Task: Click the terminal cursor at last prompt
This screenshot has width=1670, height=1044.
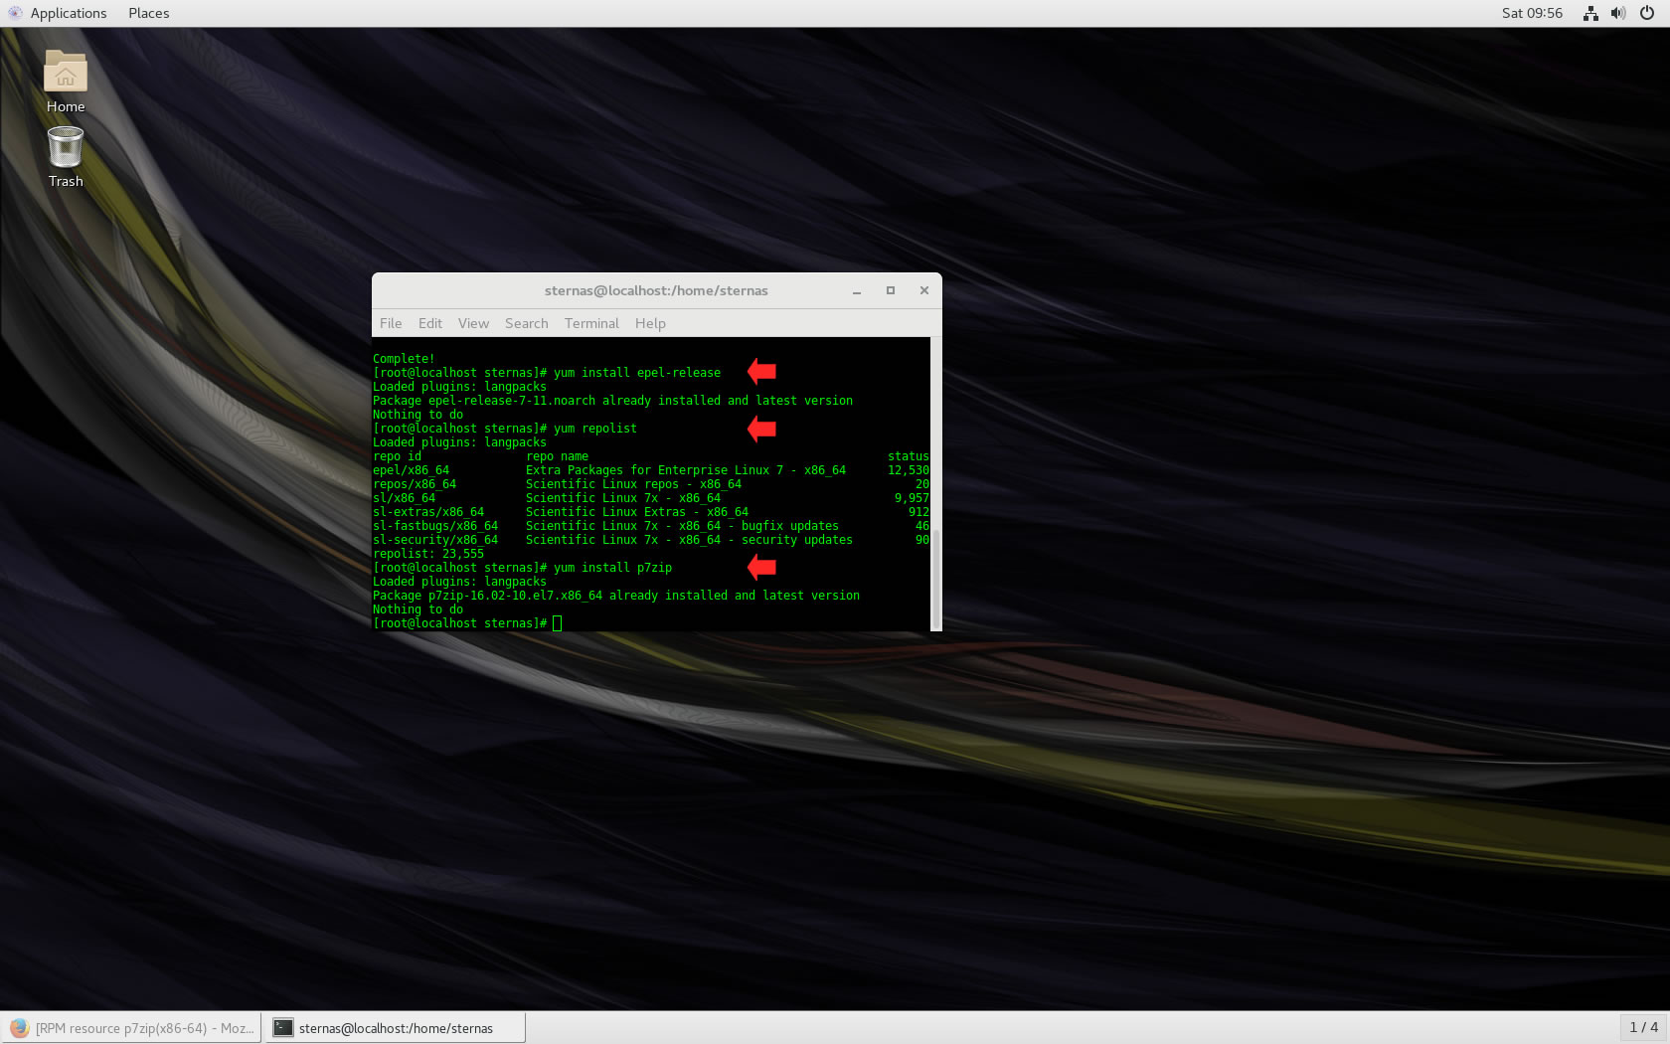Action: coord(558,623)
